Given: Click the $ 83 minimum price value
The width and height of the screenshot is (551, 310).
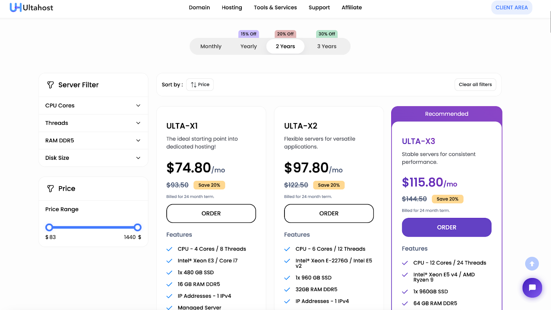Looking at the screenshot, I should [51, 237].
